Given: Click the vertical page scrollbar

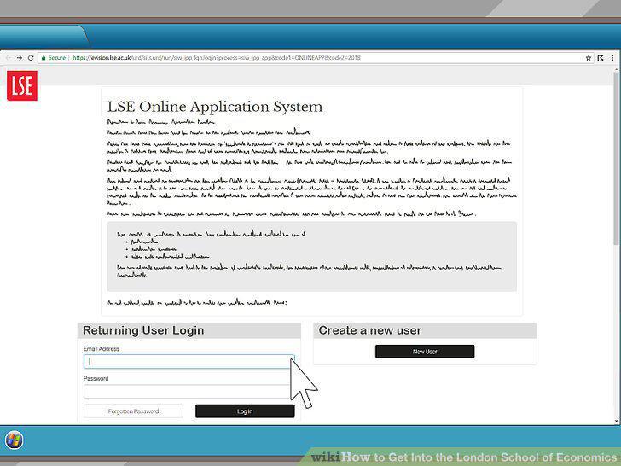Looking at the screenshot, I should (x=616, y=159).
